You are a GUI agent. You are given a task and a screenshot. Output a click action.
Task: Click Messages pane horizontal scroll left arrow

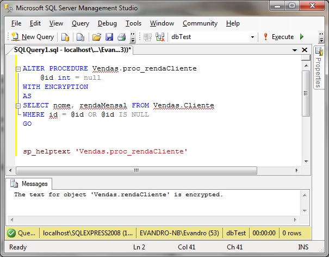pyautogui.click(x=12, y=220)
